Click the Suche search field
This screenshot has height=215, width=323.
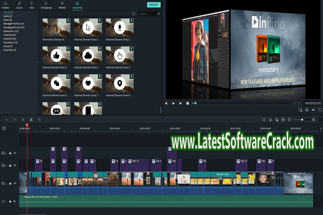pos(147,13)
